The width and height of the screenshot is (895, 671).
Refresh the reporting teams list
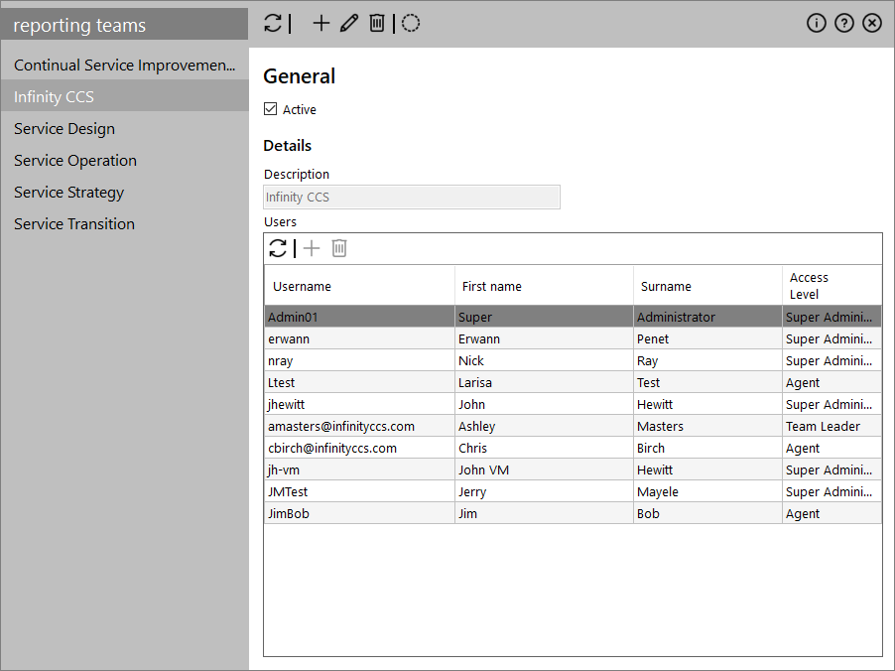point(273,24)
